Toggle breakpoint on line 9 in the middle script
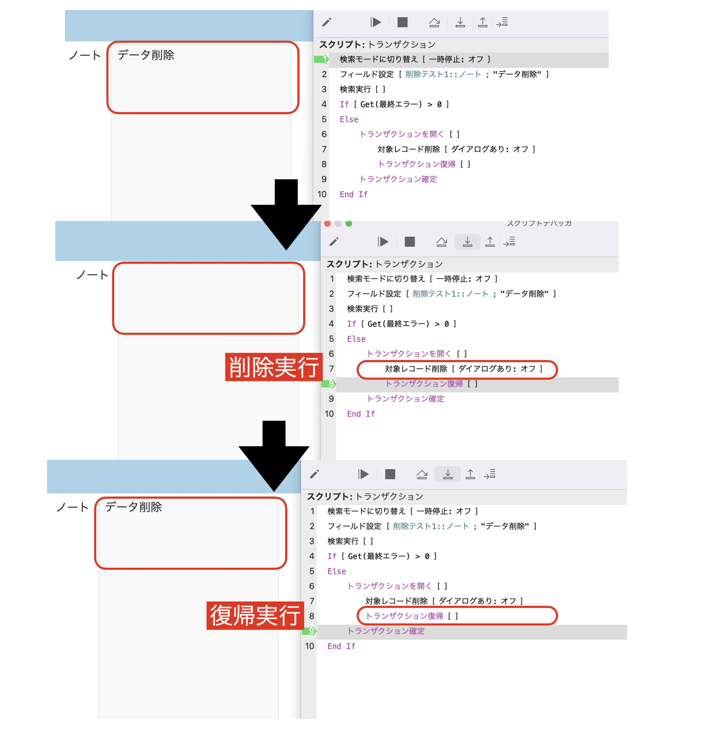The width and height of the screenshot is (714, 738). 331,398
